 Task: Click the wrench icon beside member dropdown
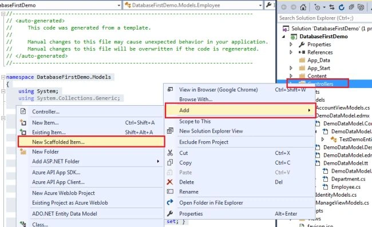pos(268,5)
